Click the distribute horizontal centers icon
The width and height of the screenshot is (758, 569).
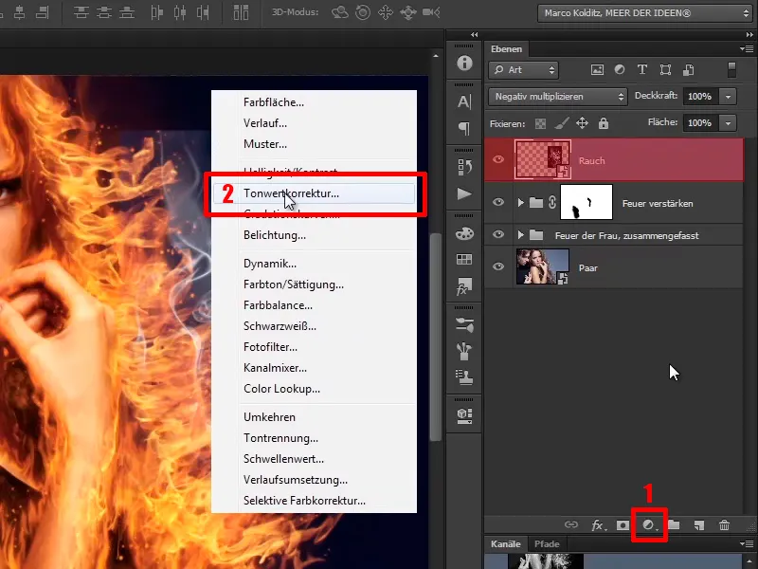pos(180,12)
